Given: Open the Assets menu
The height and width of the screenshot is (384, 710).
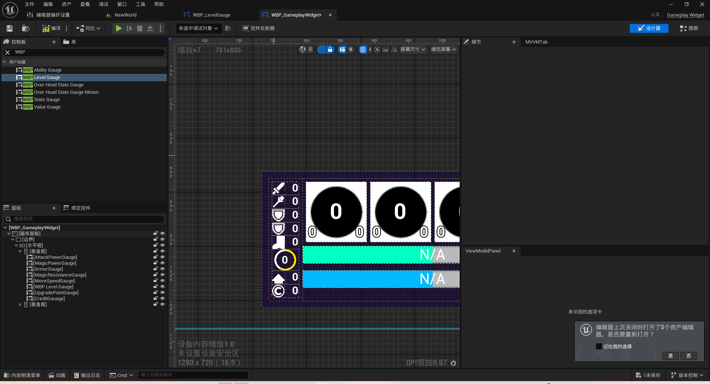Looking at the screenshot, I should click(67, 4).
